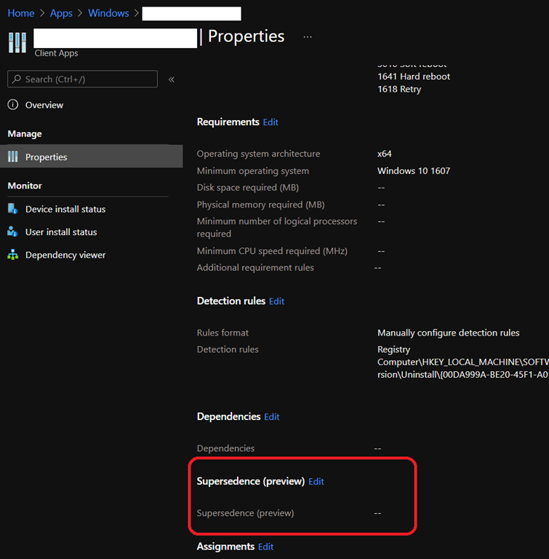Click the Properties bars icon in sidebar
Screen dimensions: 549x559
[x=13, y=157]
